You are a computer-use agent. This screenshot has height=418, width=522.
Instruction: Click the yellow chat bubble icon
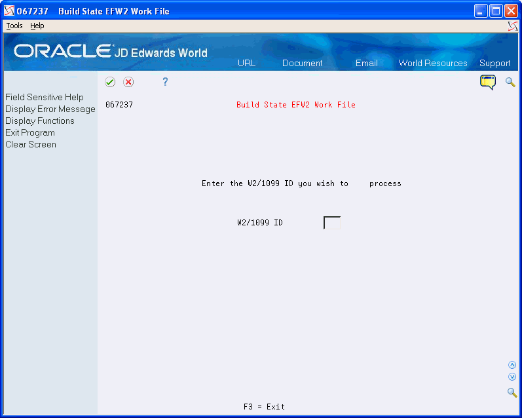488,82
